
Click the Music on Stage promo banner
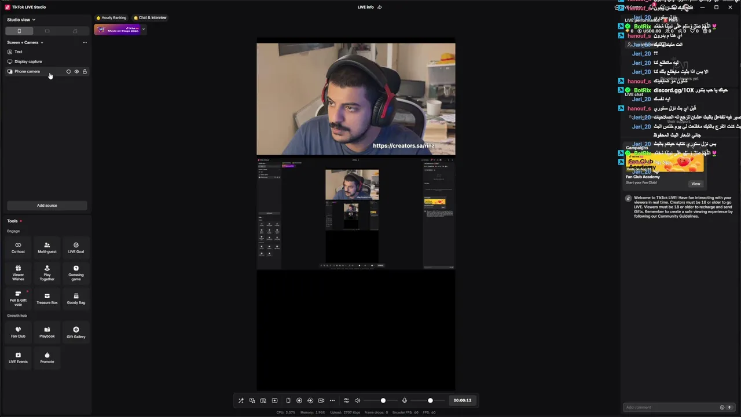click(x=118, y=29)
